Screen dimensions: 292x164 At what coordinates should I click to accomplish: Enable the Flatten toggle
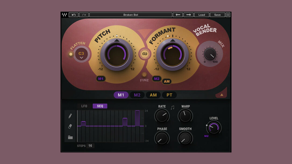[x=71, y=54]
